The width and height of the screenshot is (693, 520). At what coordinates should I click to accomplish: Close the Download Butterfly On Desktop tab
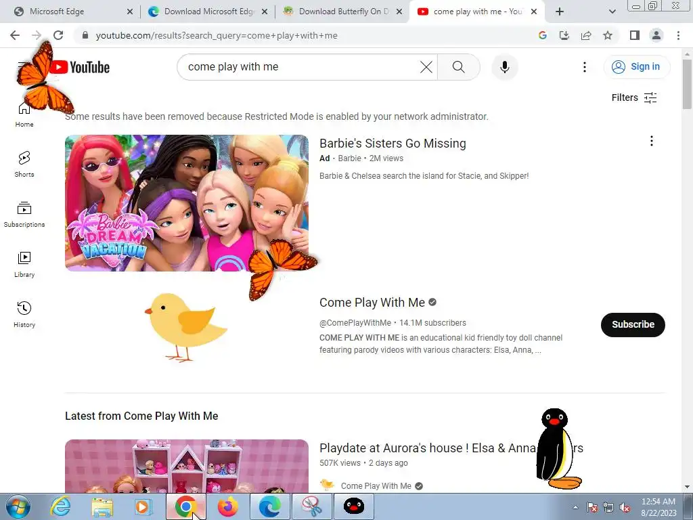pyautogui.click(x=399, y=12)
